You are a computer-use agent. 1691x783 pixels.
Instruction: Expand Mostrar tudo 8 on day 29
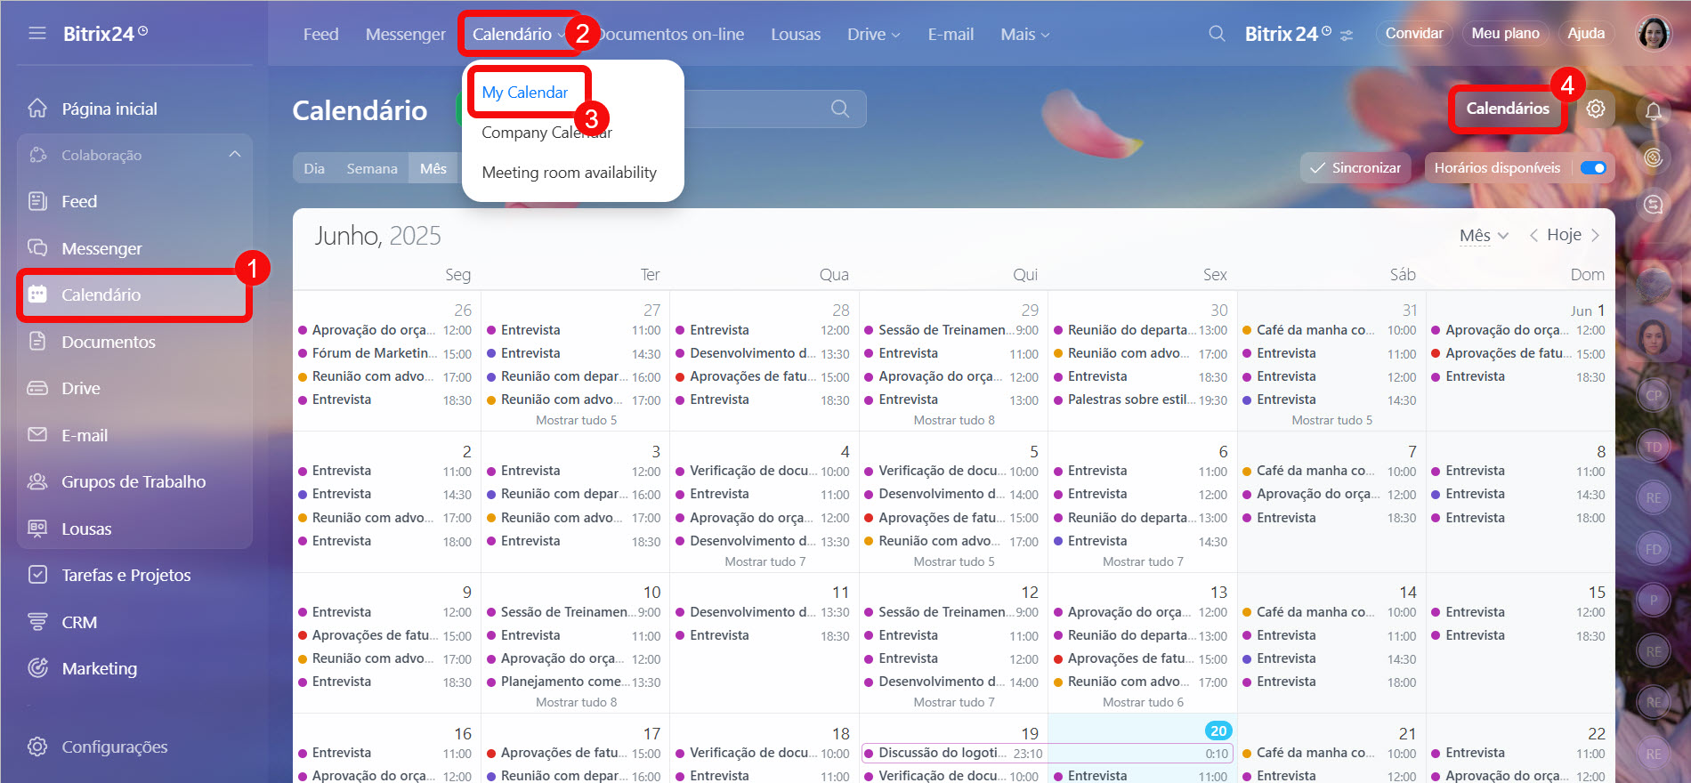pos(954,420)
